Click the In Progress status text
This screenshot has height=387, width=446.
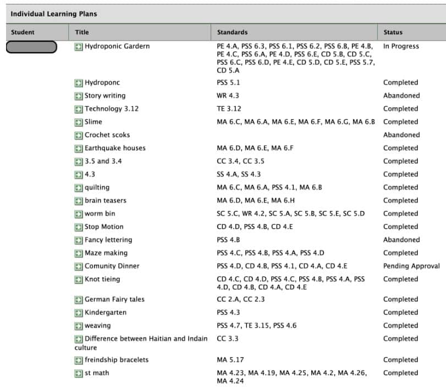click(401, 46)
